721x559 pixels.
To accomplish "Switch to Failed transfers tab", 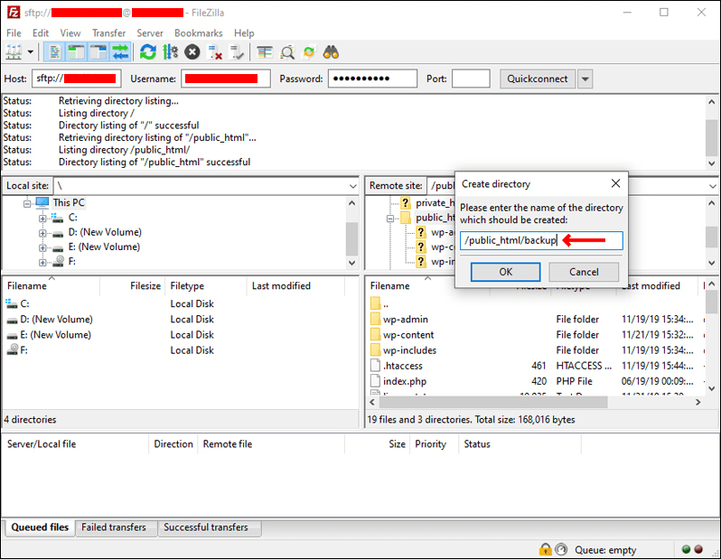I will (x=114, y=527).
